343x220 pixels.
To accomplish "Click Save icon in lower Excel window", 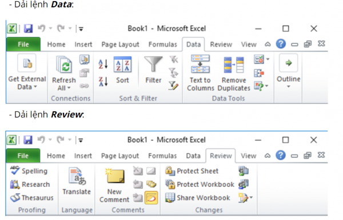I will 28,140.
